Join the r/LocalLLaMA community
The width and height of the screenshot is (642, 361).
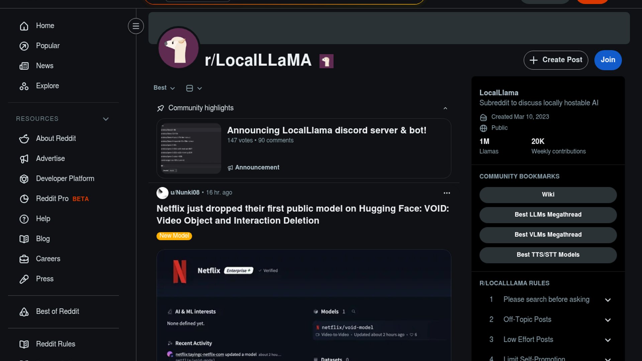click(x=608, y=60)
